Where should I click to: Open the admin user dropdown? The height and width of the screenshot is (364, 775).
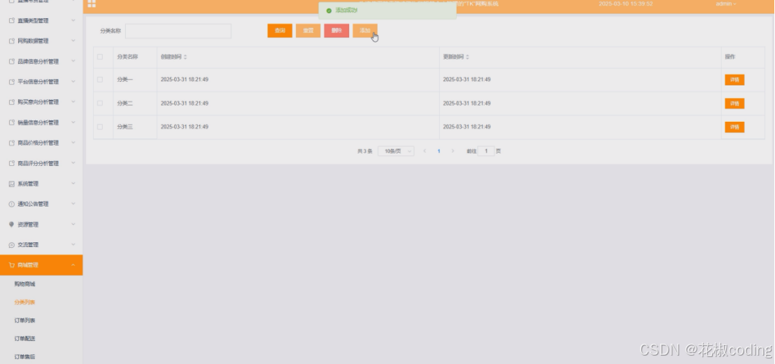pyautogui.click(x=726, y=4)
